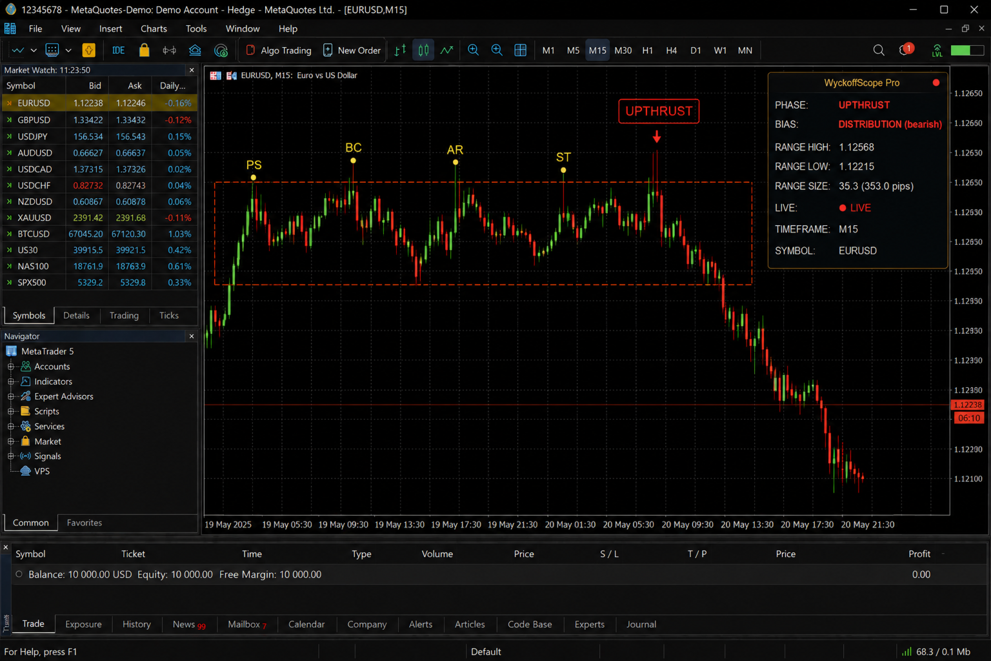Click the LVL connection level icon

(x=937, y=50)
